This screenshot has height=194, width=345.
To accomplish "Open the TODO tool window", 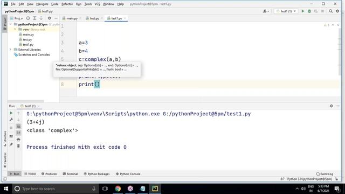I will point(30,174).
